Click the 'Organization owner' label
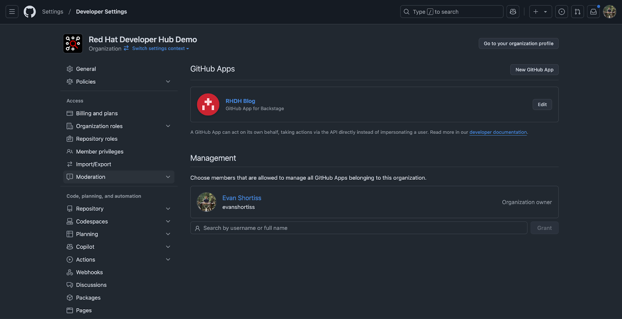 527,202
